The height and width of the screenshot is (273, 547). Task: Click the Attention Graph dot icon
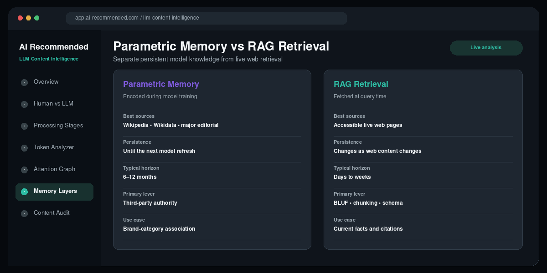(24, 170)
